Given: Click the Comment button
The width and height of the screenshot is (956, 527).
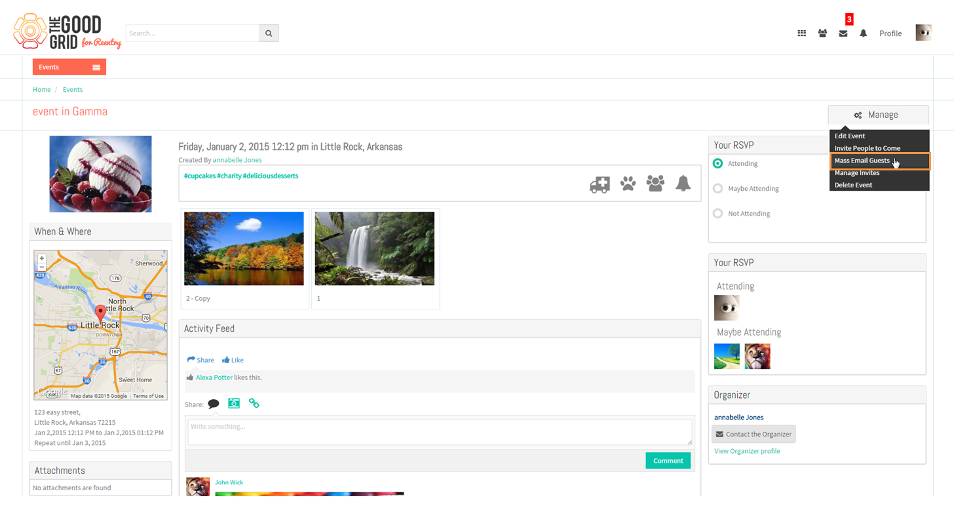Looking at the screenshot, I should coord(668,460).
